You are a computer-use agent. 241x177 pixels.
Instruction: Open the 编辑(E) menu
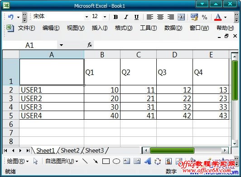coord(51,28)
